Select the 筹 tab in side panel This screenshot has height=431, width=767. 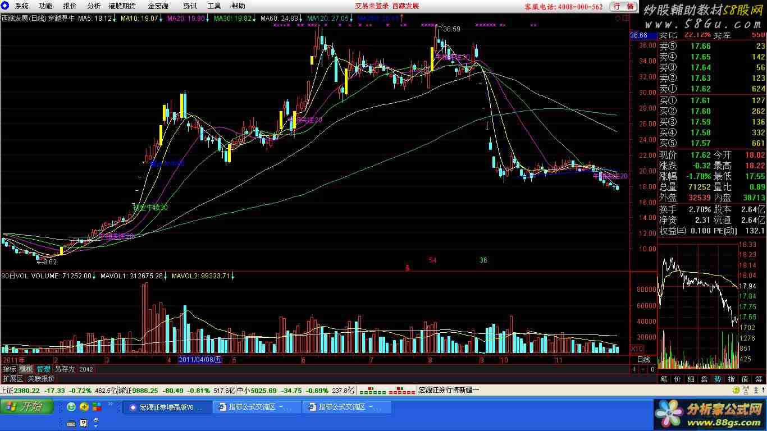point(759,379)
